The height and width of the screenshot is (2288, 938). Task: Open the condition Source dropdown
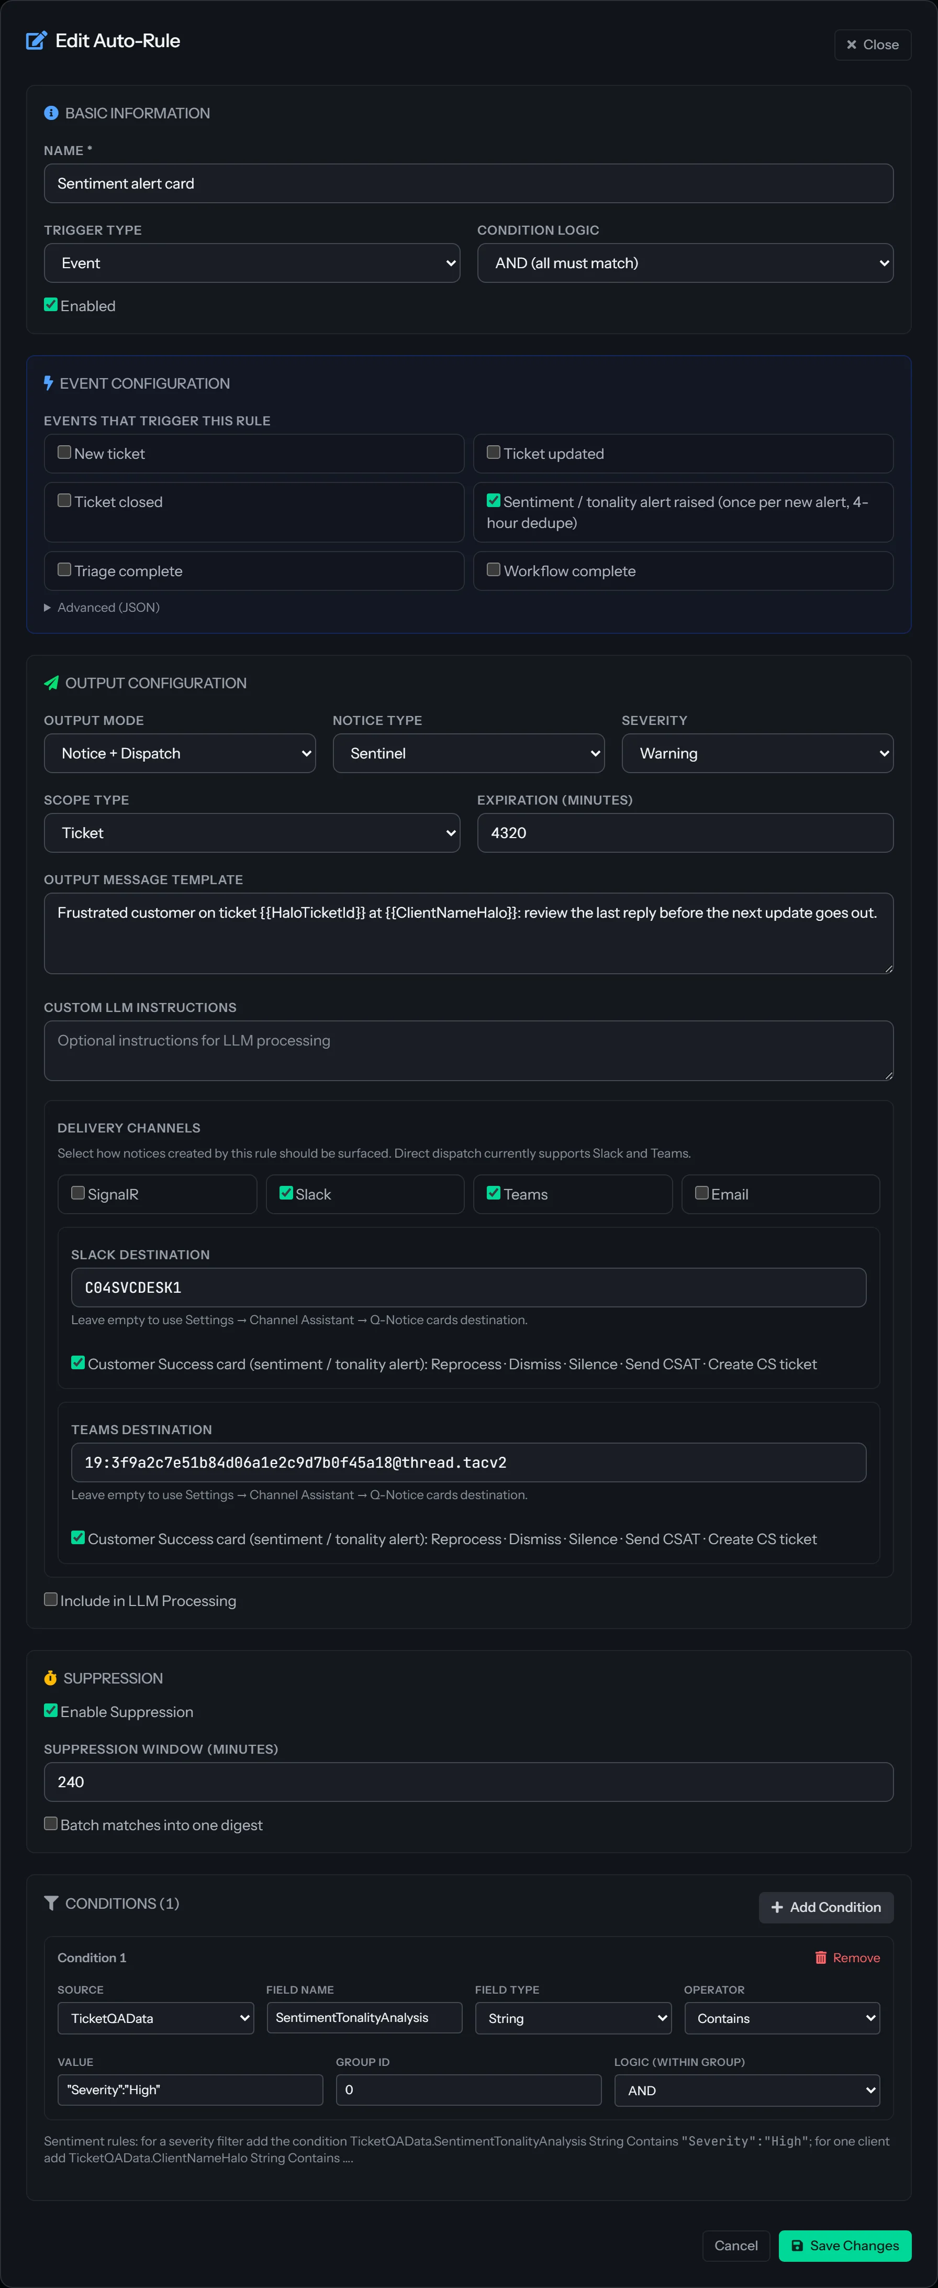pyautogui.click(x=156, y=2018)
